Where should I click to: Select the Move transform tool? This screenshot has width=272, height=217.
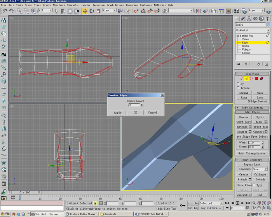[85, 11]
